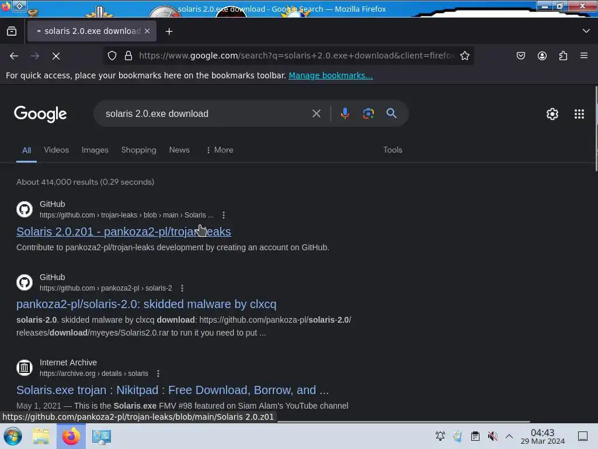598x449 pixels.
Task: Bookmark this page with the star
Action: 464,56
